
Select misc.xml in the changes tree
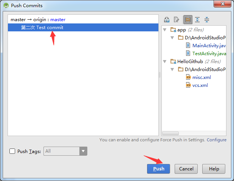pos(201,77)
